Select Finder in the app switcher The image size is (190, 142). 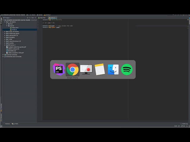(113, 70)
